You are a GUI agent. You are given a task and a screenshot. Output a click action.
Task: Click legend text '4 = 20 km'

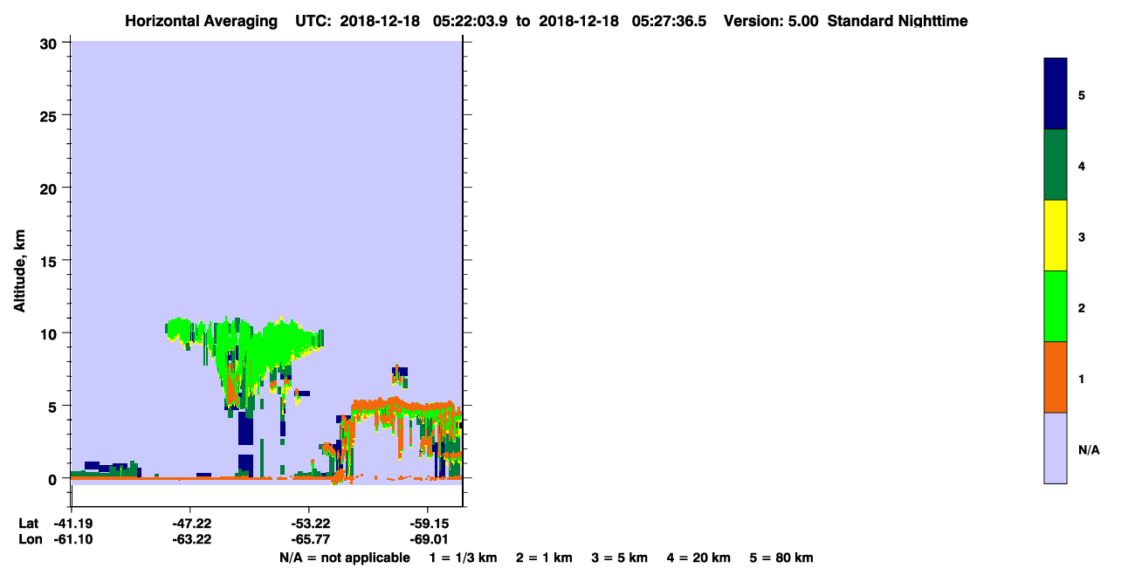coord(699,558)
